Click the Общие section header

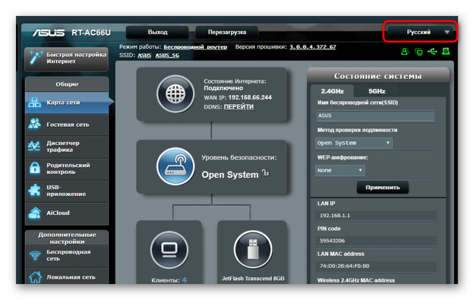[x=67, y=85]
